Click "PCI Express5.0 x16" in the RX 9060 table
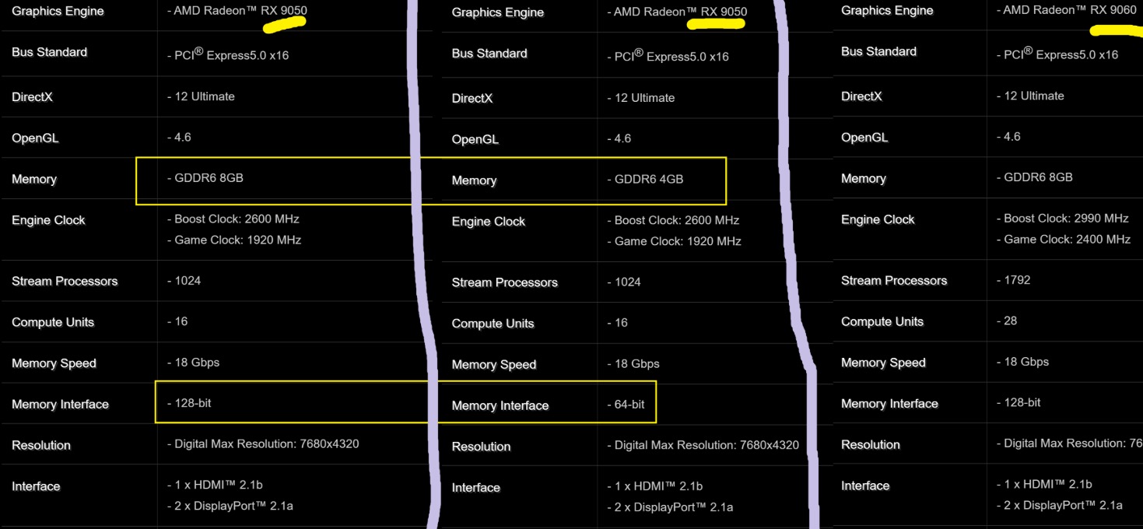Screen dimensions: 1143x529 [x=1061, y=53]
